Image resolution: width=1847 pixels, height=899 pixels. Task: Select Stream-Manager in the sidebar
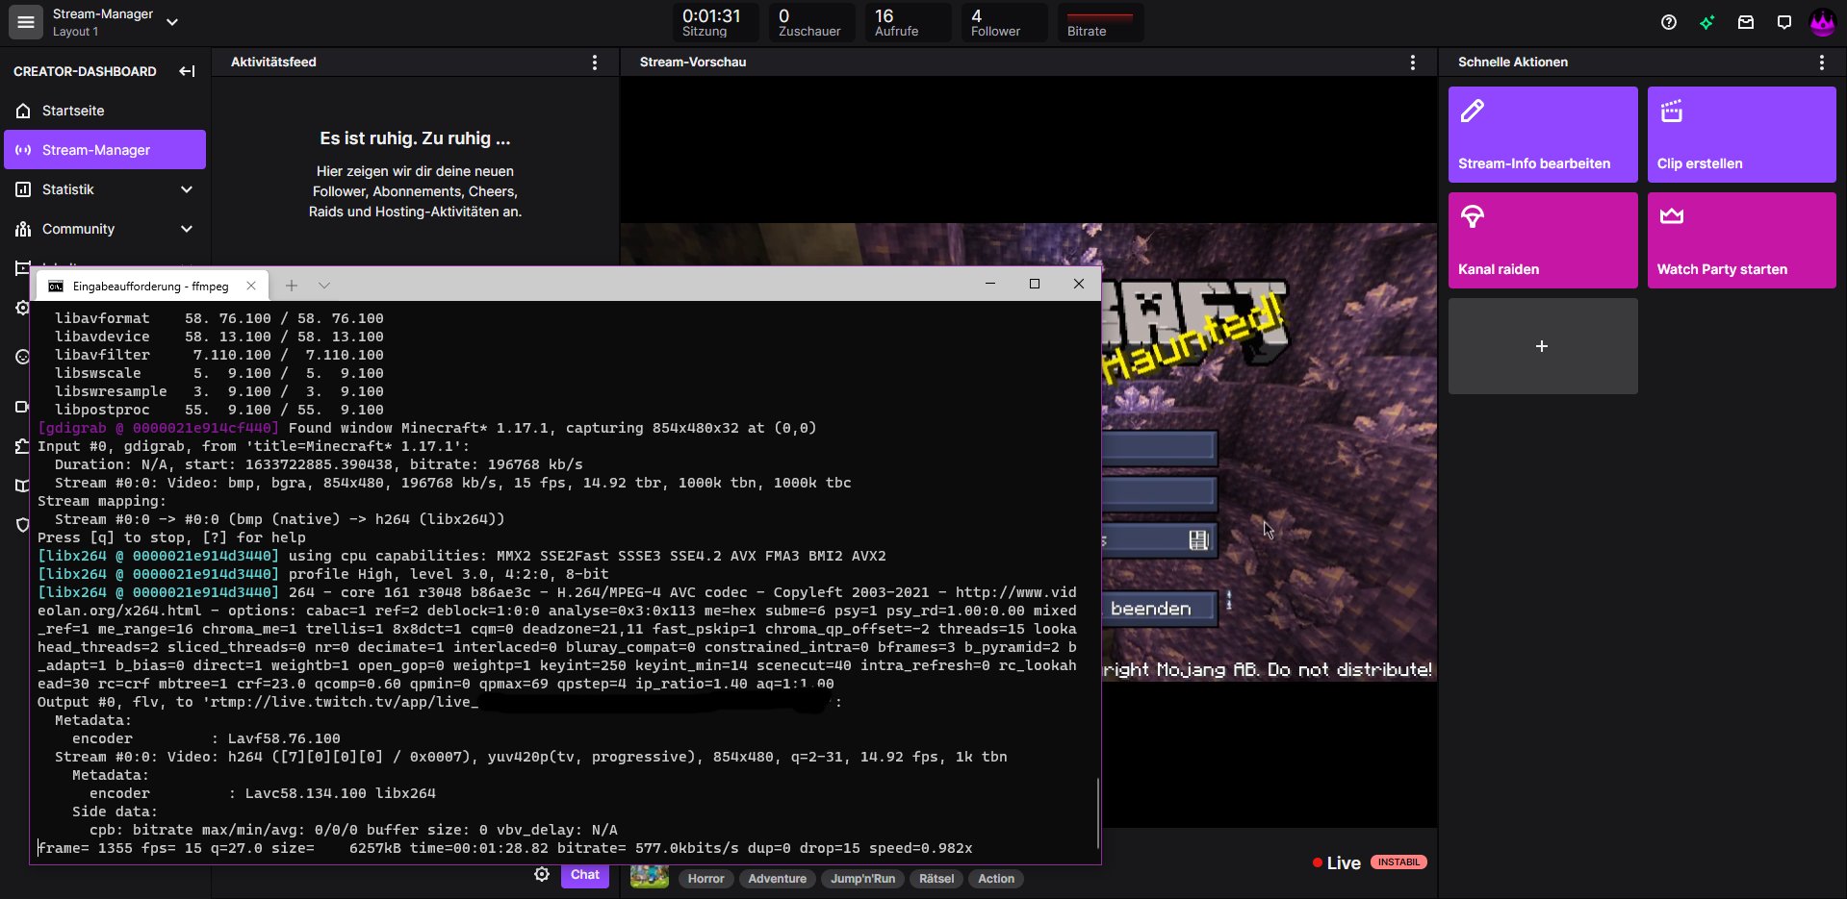[105, 150]
